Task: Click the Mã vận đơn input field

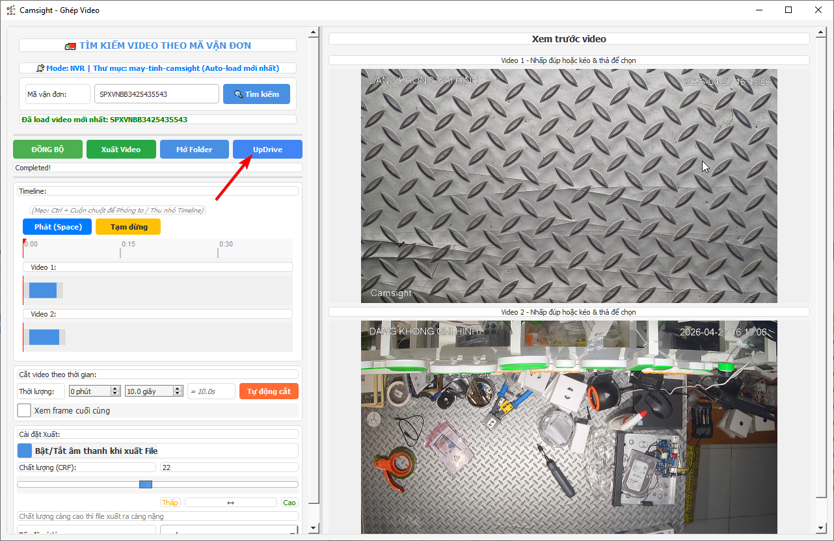Action: [x=156, y=94]
